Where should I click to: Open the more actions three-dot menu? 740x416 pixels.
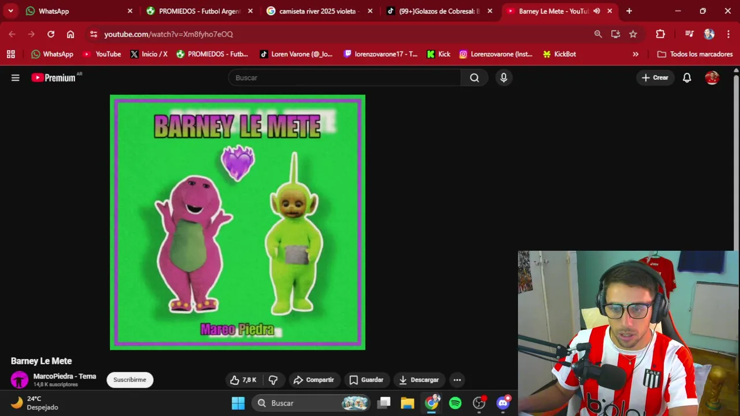click(457, 380)
